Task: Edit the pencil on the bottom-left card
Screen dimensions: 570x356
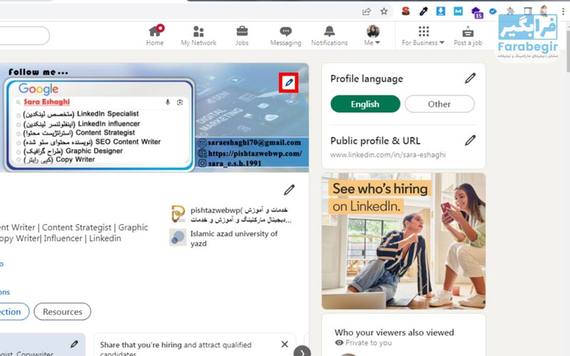Action: tap(74, 344)
